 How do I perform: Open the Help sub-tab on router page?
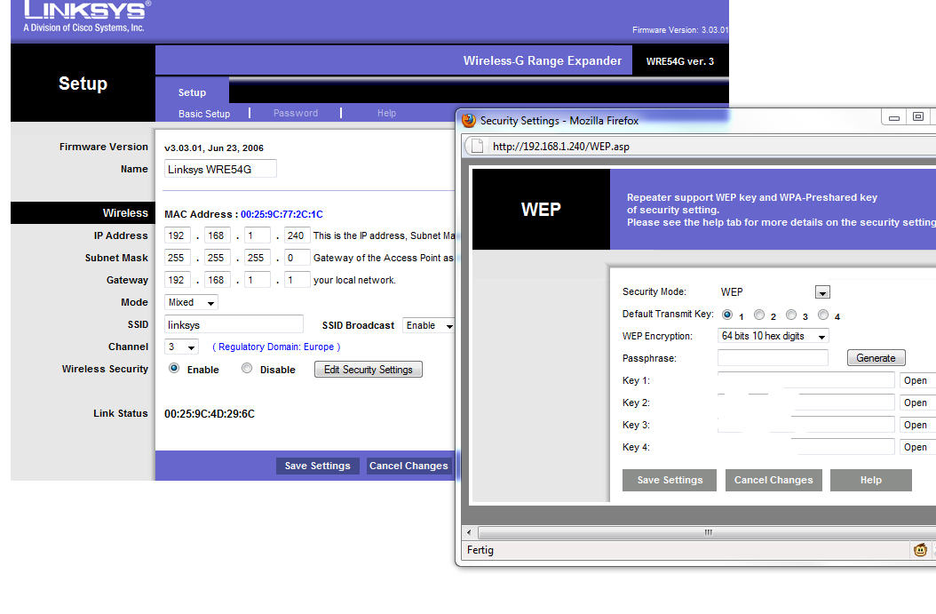(x=386, y=113)
